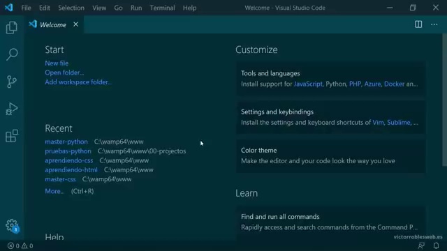Open the feedback icon in status bar
The width and height of the screenshot is (447, 251).
421,245
